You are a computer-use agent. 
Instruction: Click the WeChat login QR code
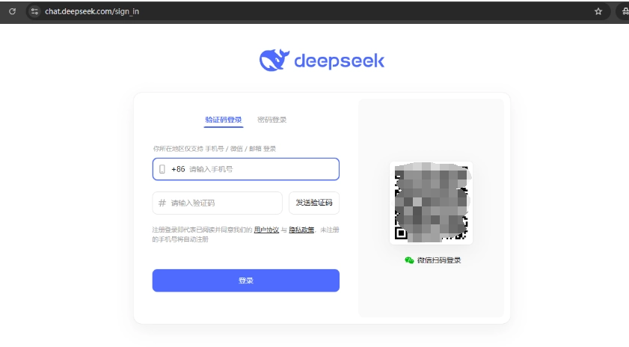click(x=431, y=202)
